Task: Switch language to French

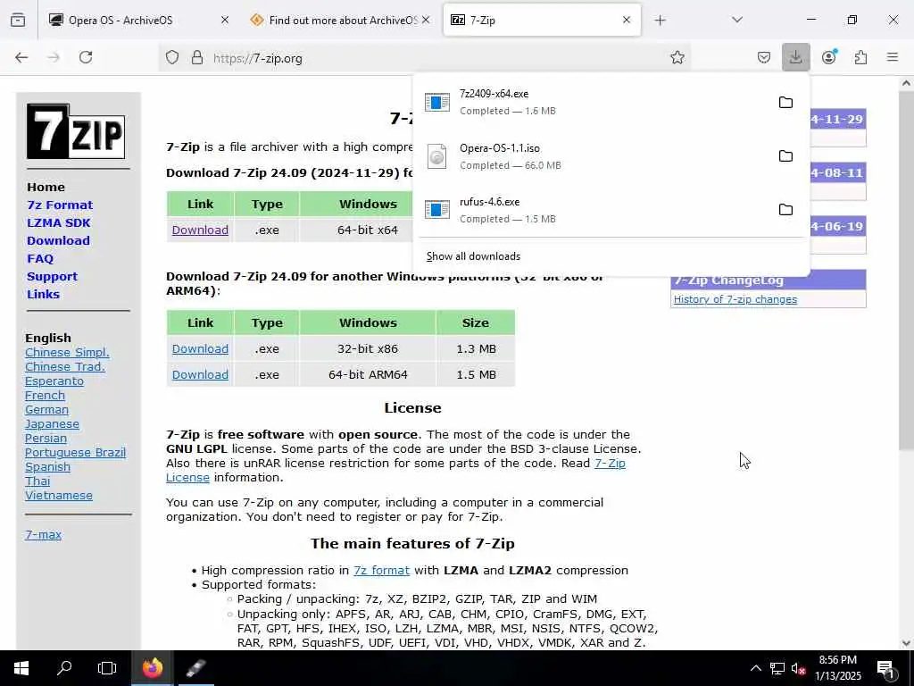Action: point(45,396)
